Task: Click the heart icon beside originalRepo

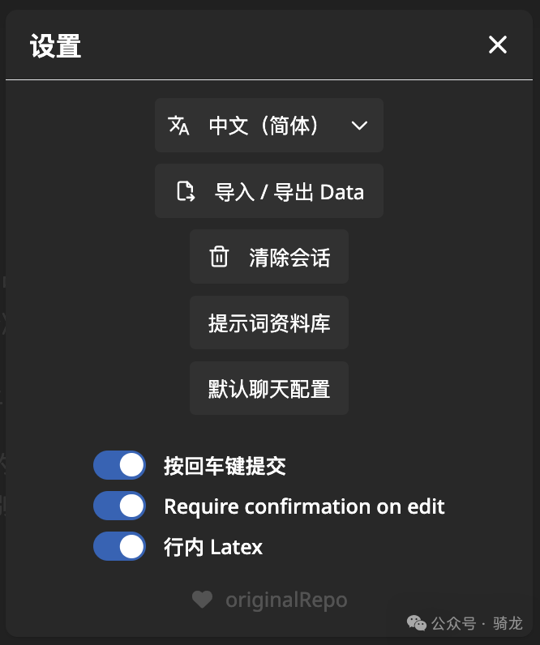Action: [202, 600]
